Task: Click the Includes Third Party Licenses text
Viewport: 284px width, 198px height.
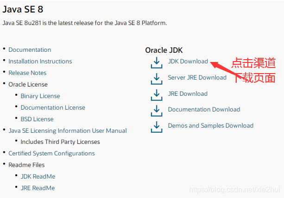Action: tap(60, 142)
